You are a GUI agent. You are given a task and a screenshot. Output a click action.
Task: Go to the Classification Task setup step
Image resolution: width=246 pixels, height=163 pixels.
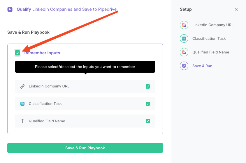[x=209, y=38]
